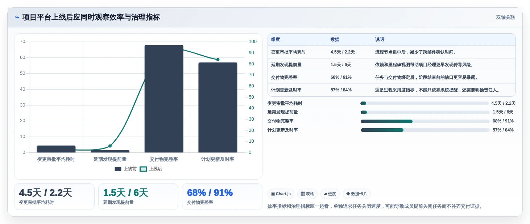
Task: Select the short 延期发现提前量 bar in chart
Action: (x=110, y=151)
